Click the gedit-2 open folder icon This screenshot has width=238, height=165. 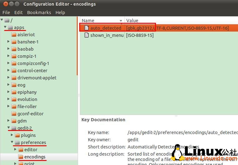[14, 128]
